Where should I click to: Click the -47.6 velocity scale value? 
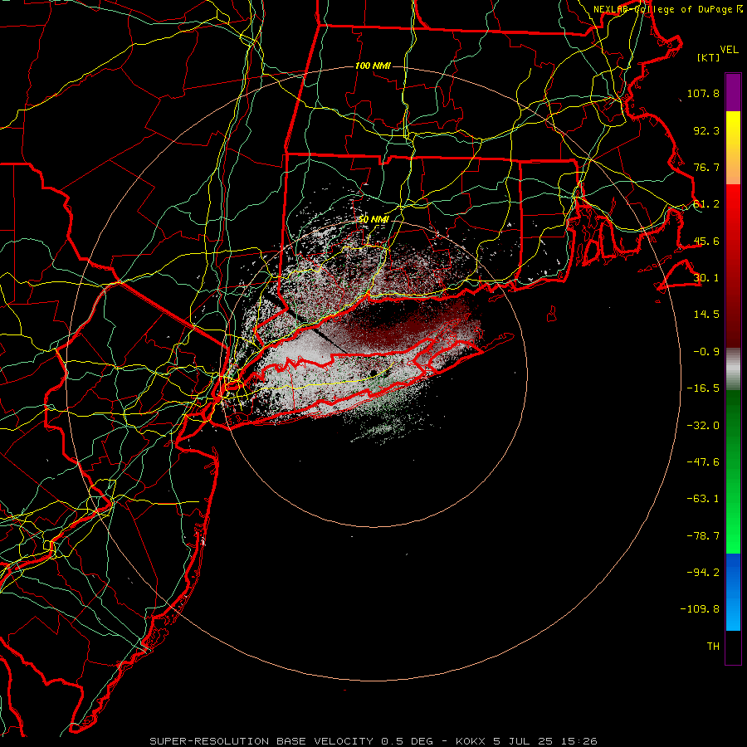pyautogui.click(x=703, y=462)
